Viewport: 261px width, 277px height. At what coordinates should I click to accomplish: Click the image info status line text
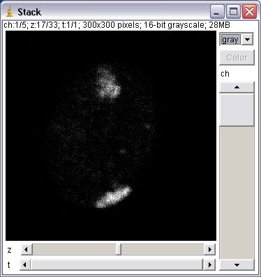coord(117,25)
